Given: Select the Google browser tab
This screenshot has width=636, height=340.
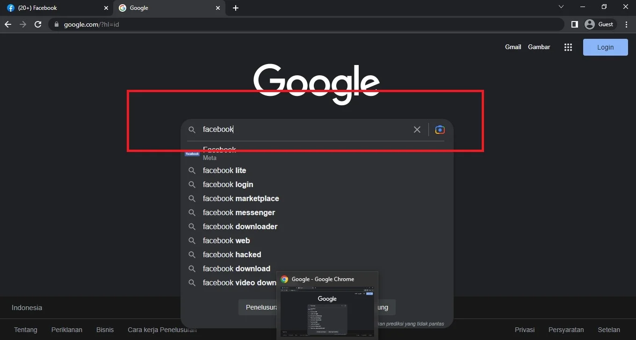Looking at the screenshot, I should pyautogui.click(x=169, y=8).
